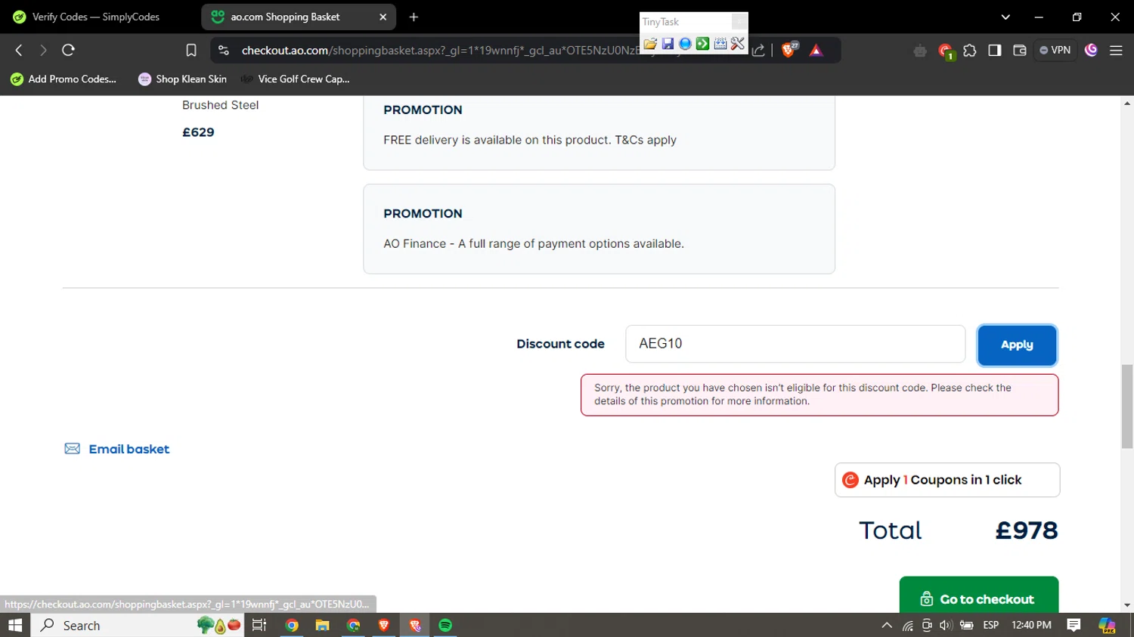Viewport: 1134px width, 637px height.
Task: Open Task View on the taskbar
Action: point(259,625)
